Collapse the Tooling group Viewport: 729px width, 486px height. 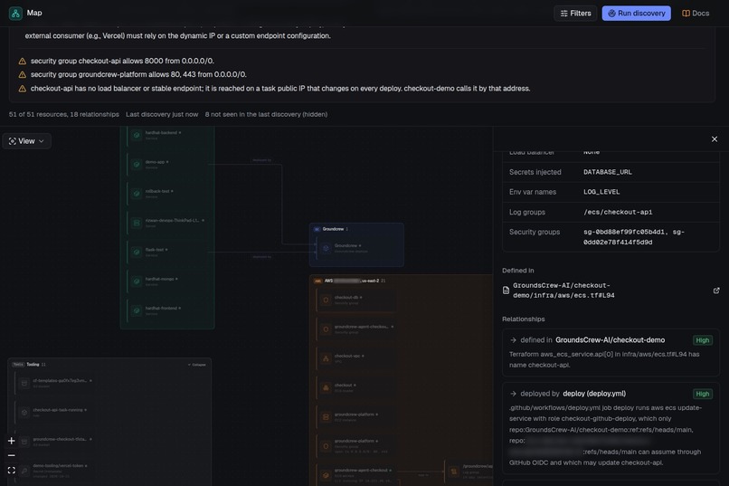point(197,365)
